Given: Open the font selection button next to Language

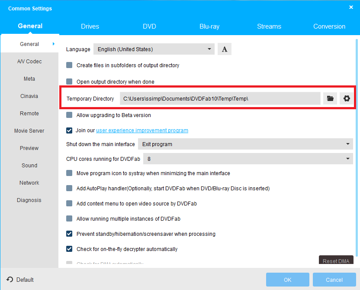Looking at the screenshot, I should click(224, 49).
